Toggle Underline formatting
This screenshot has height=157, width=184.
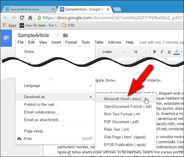point(169,52)
